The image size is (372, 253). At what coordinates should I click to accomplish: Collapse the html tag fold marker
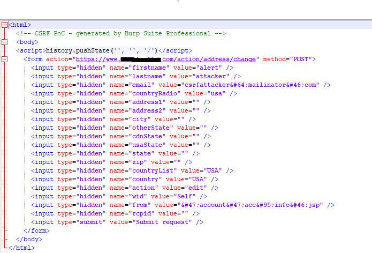4,25
